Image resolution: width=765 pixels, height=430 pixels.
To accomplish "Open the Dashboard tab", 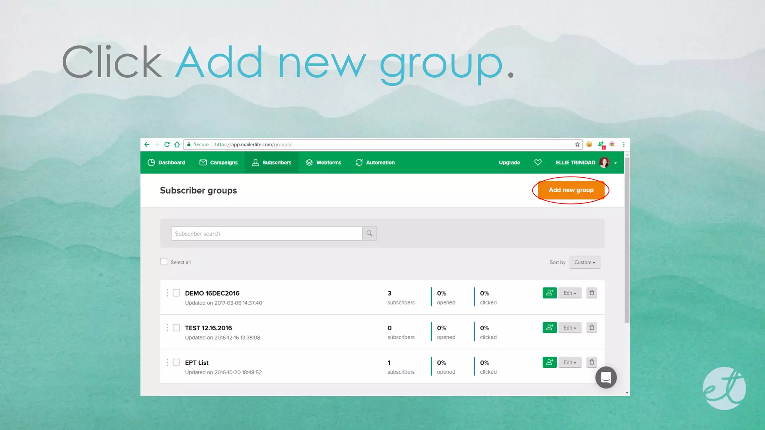I will coord(166,162).
